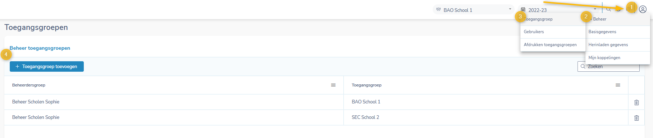Select the Beheer Scholen Sophie first row

point(174,102)
